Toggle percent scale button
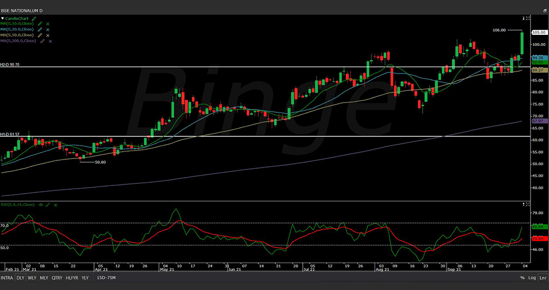This screenshot has width=549, height=290. 523,278
